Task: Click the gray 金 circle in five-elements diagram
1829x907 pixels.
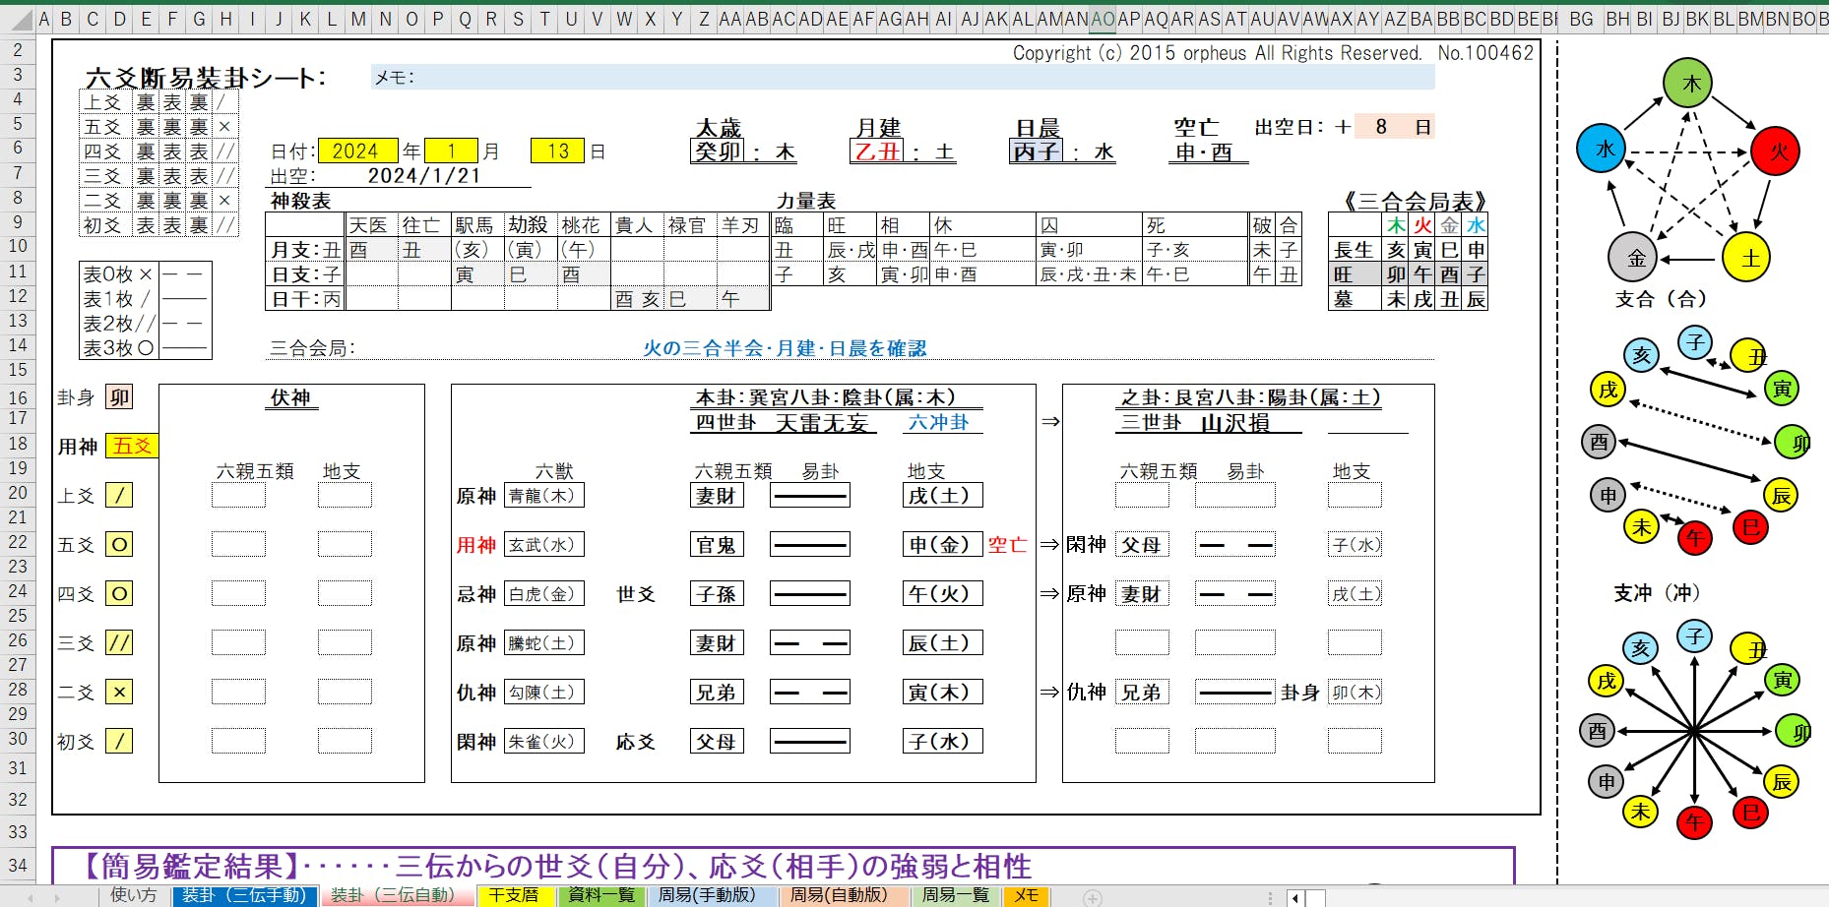Action: 1633,258
